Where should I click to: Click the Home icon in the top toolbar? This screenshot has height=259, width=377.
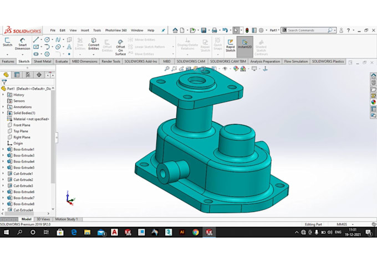pos(175,30)
